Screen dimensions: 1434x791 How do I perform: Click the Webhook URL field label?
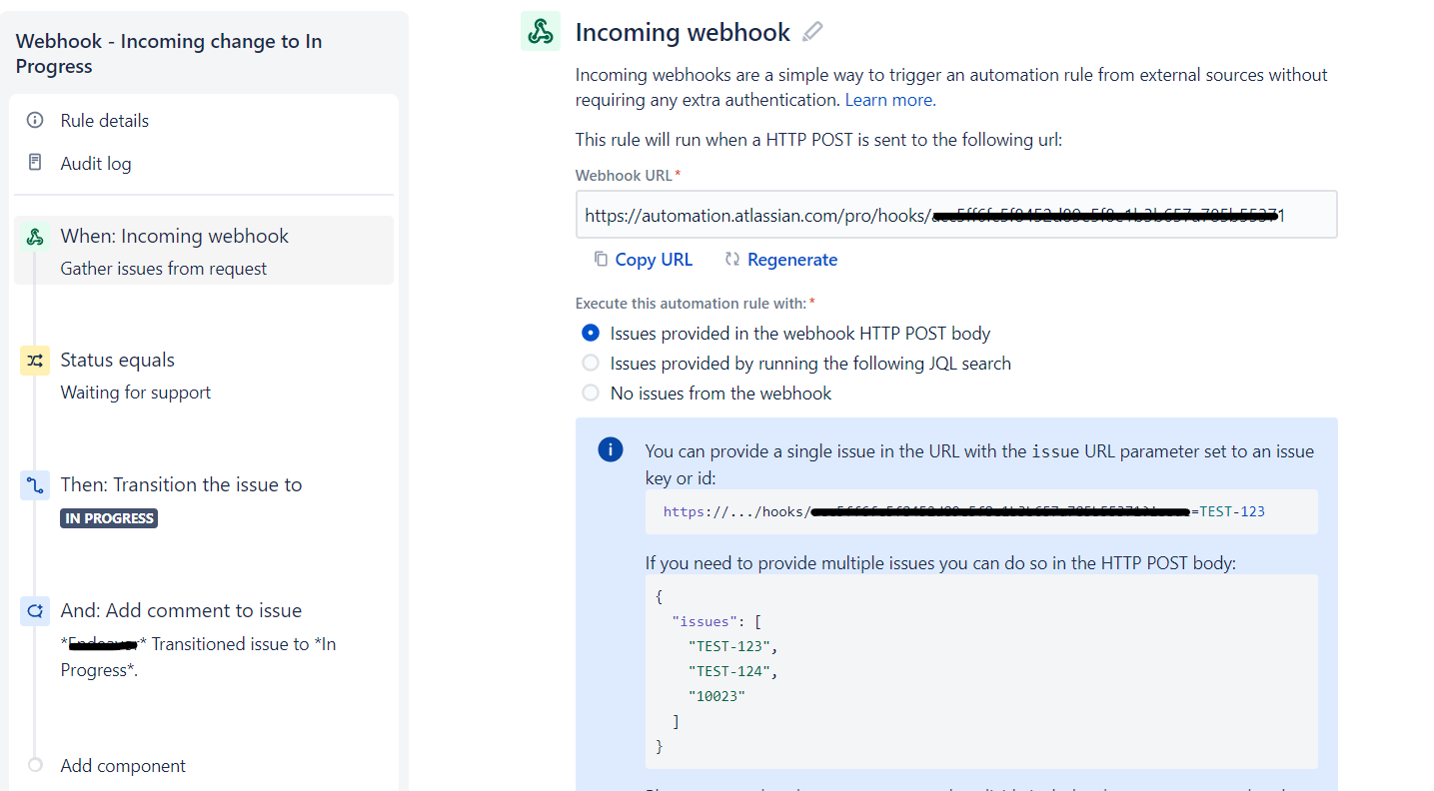(x=628, y=175)
